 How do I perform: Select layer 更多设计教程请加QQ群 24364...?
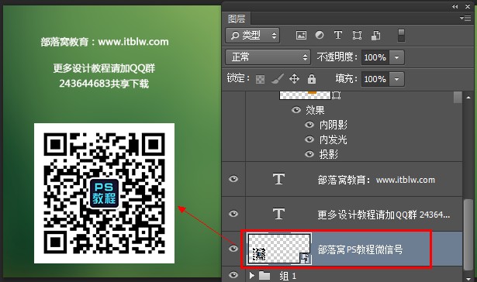point(384,215)
